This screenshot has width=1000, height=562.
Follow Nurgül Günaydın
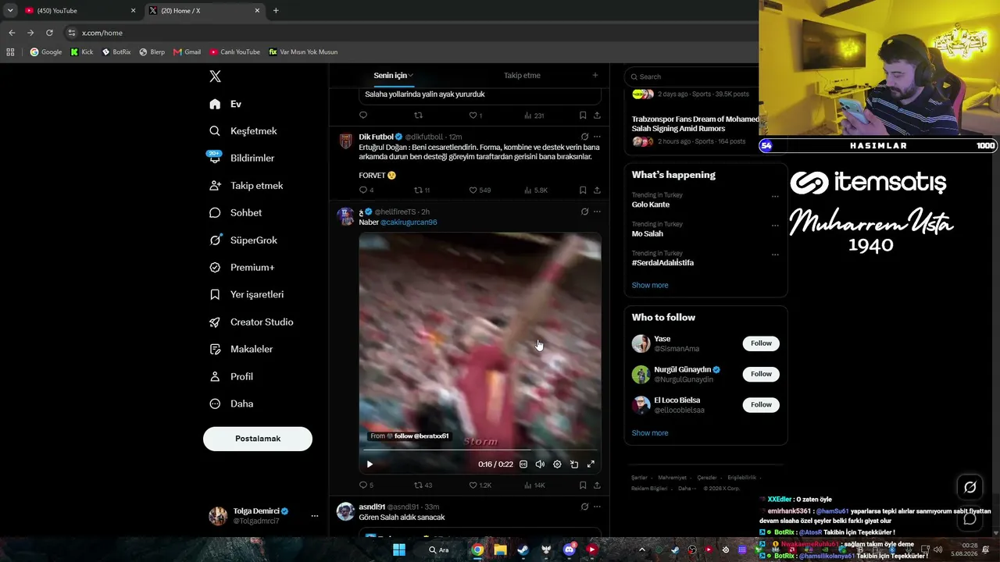761,374
